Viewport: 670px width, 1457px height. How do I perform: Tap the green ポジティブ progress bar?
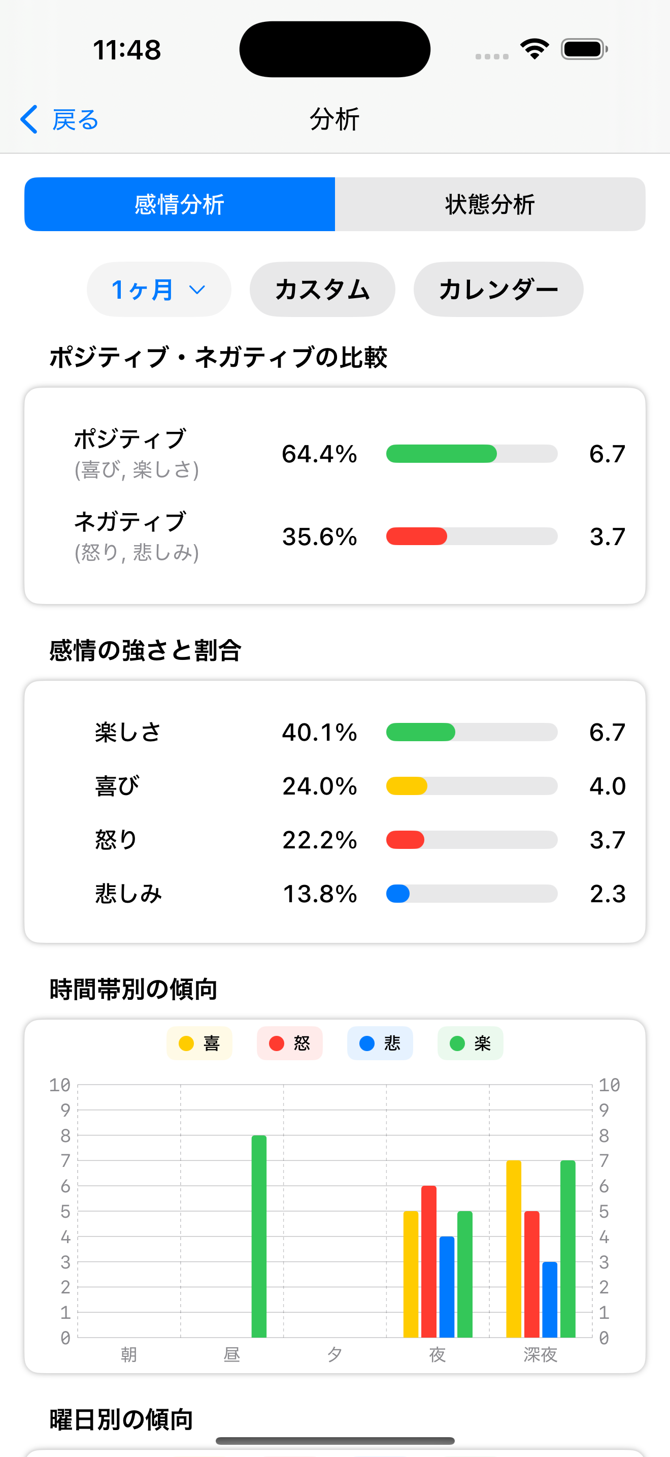click(441, 454)
